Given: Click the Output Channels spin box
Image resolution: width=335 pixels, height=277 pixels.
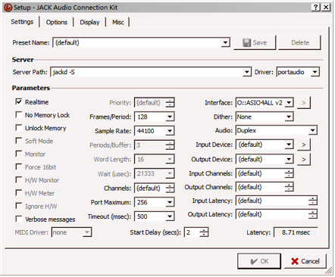Looking at the screenshot, I should coord(265,187).
